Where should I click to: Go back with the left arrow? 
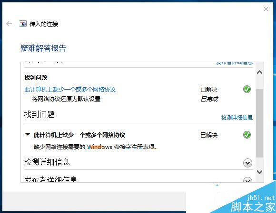point(9,24)
